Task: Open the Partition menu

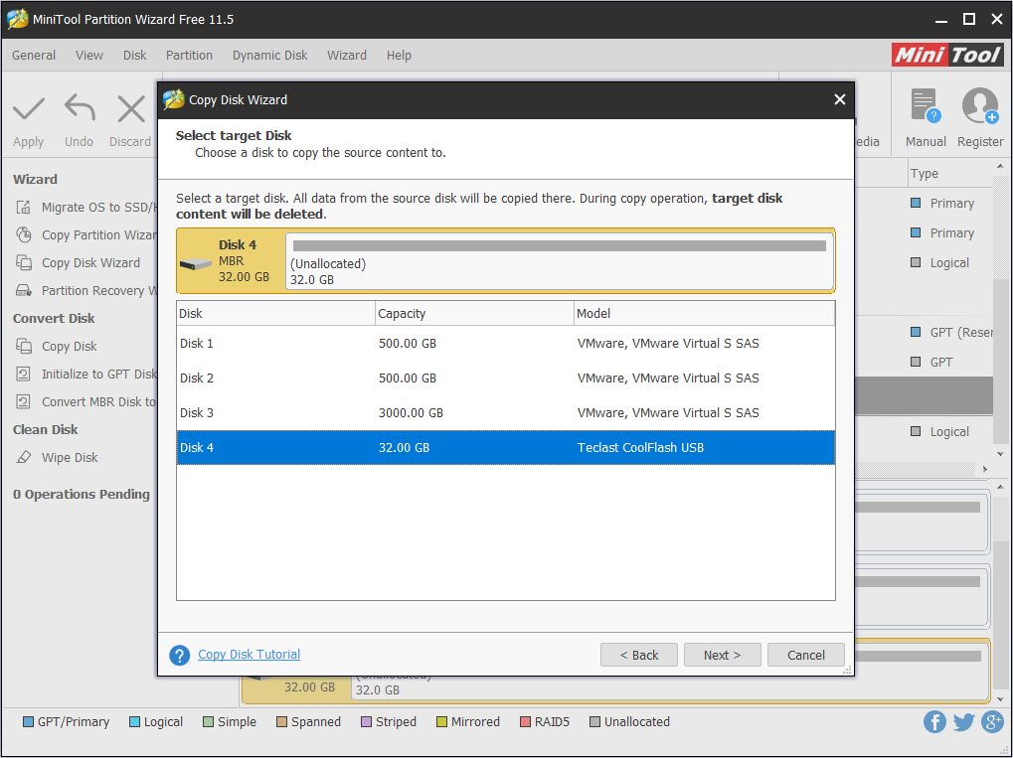Action: tap(189, 56)
